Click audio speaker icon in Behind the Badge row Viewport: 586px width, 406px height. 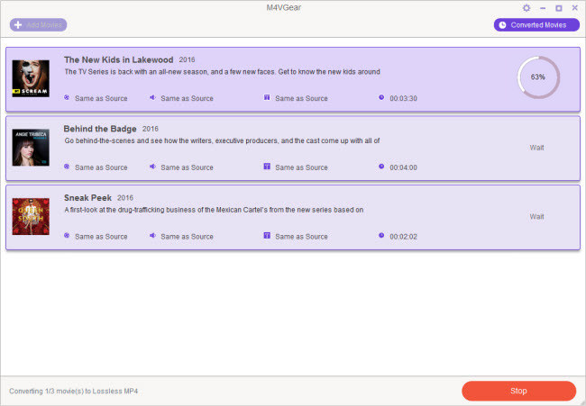[x=152, y=167]
